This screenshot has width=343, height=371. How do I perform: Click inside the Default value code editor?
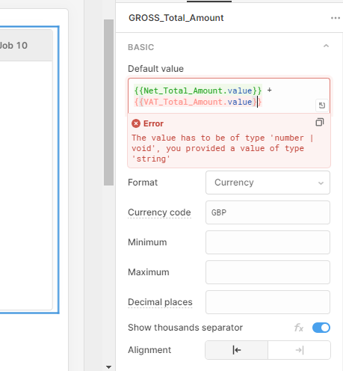coord(229,96)
